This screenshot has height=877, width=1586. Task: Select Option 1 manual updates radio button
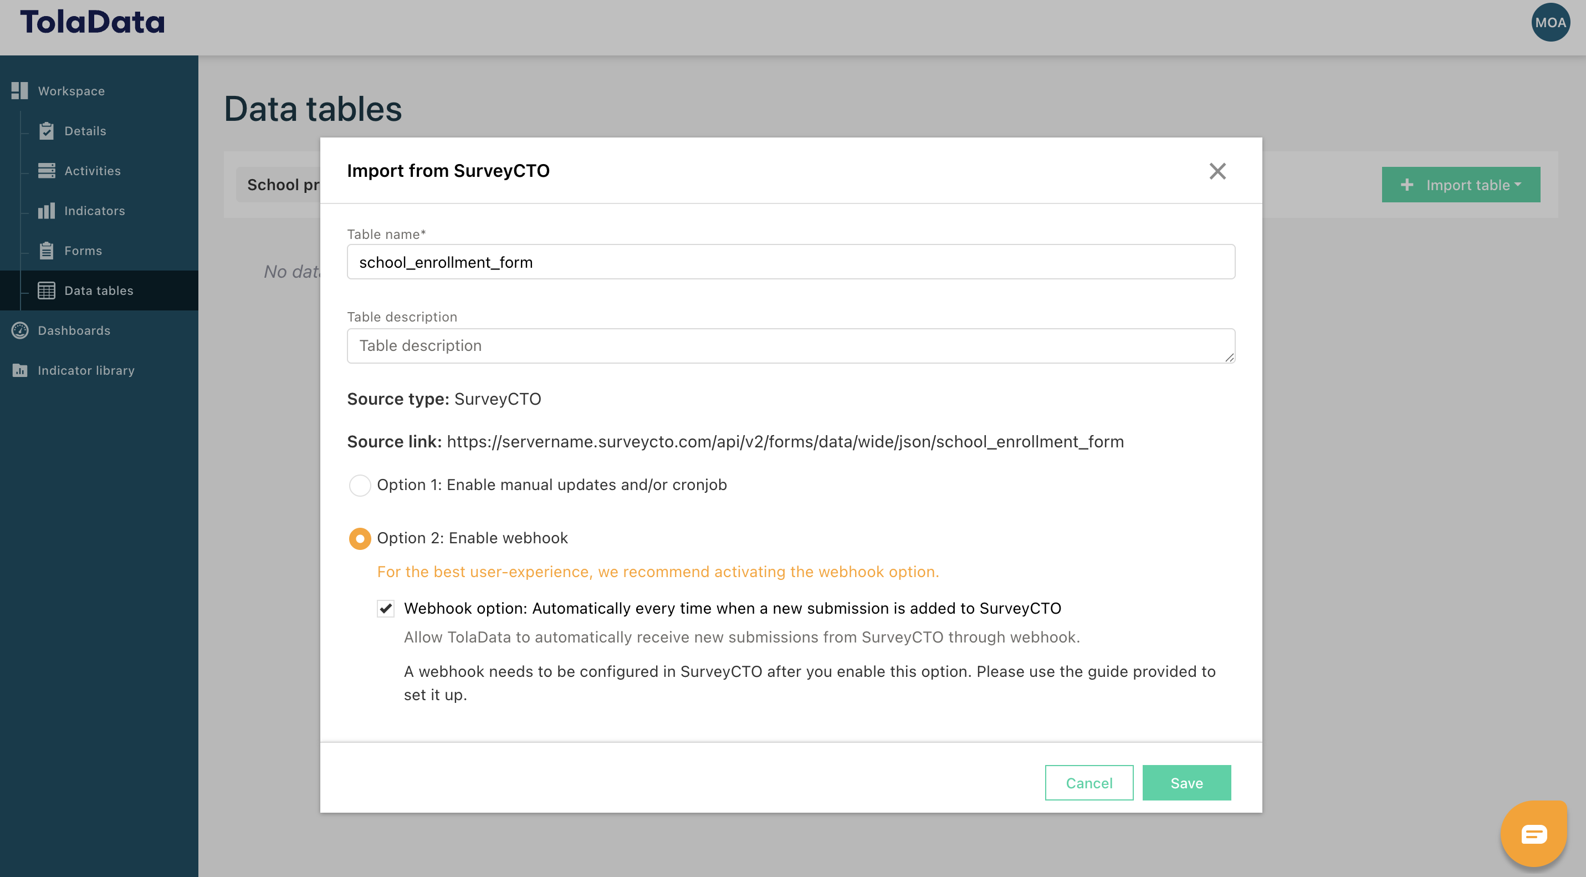(360, 485)
